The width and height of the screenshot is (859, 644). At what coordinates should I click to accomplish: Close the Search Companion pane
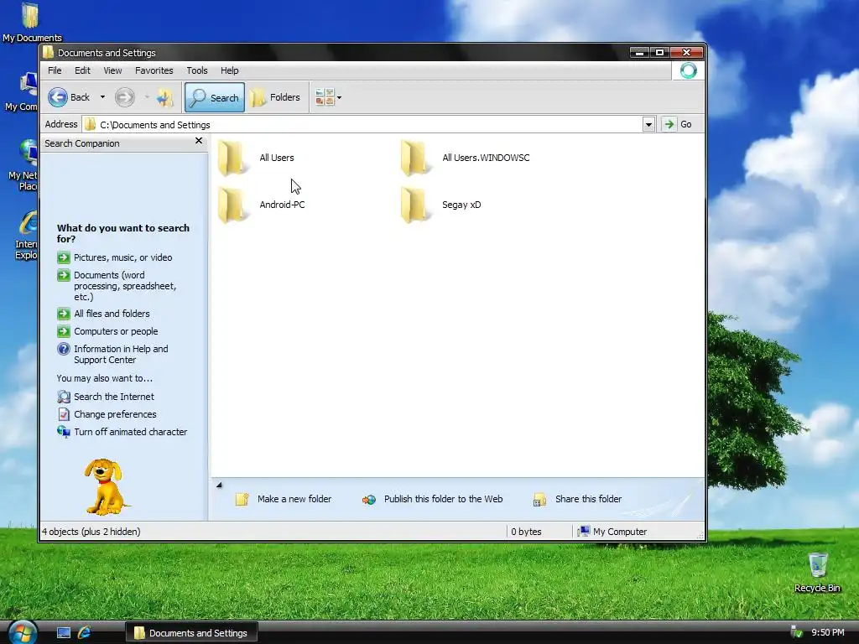[x=199, y=141]
